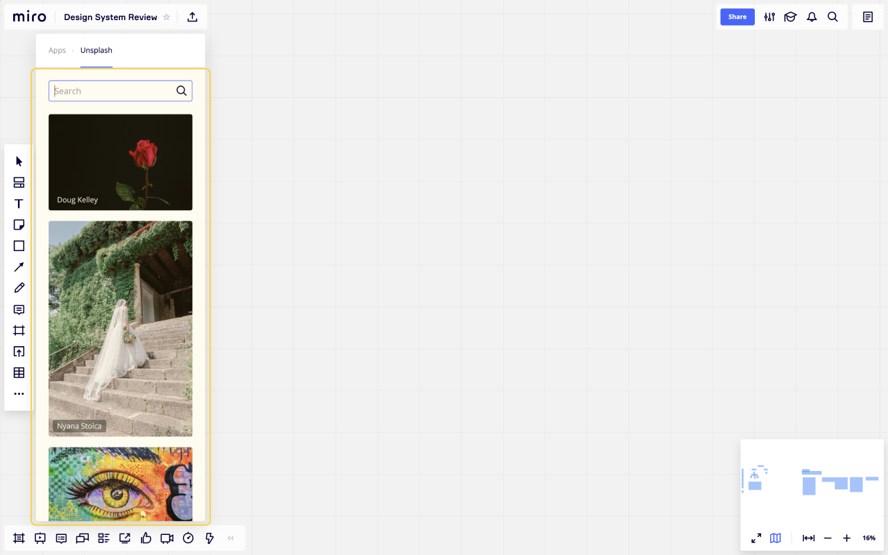Go back to Apps breadcrumb
Viewport: 888px width, 555px height.
coord(57,51)
